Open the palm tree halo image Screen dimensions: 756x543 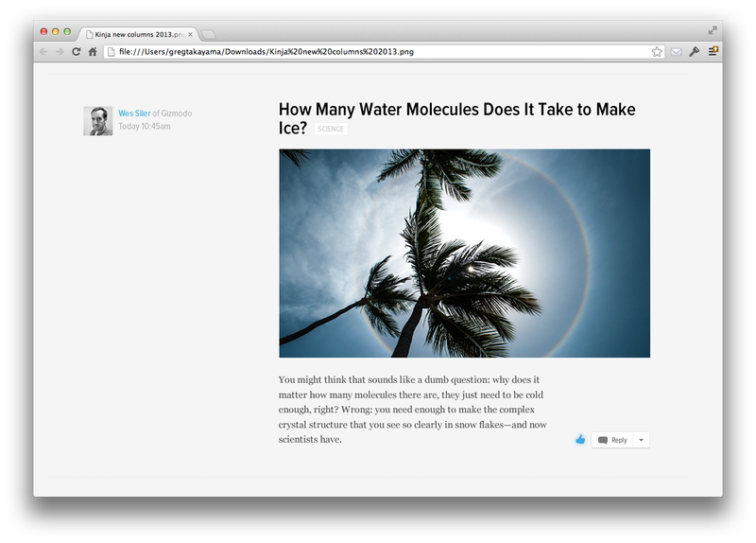464,254
